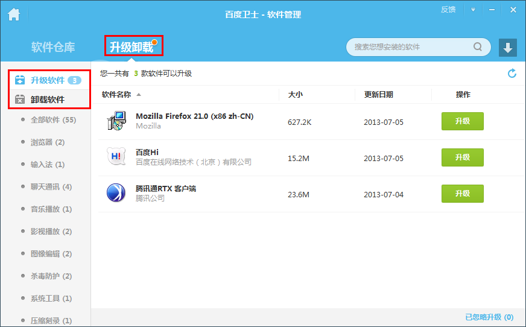Open the download manager arrow icon

pos(507,47)
